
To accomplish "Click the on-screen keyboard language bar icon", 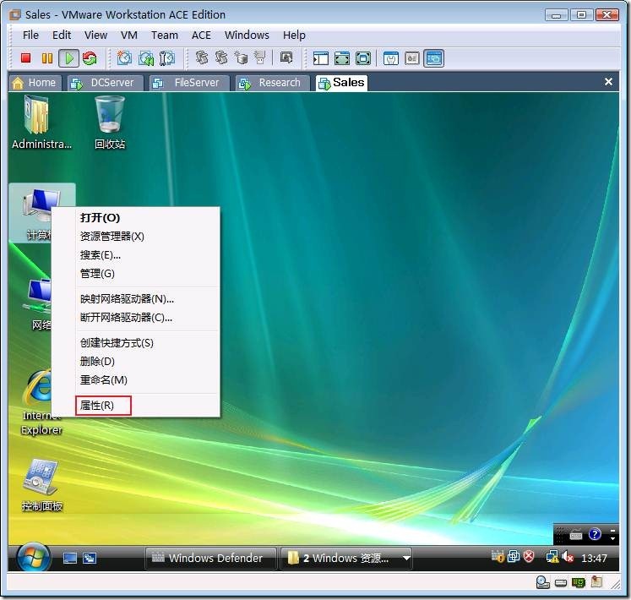I will coord(576,535).
